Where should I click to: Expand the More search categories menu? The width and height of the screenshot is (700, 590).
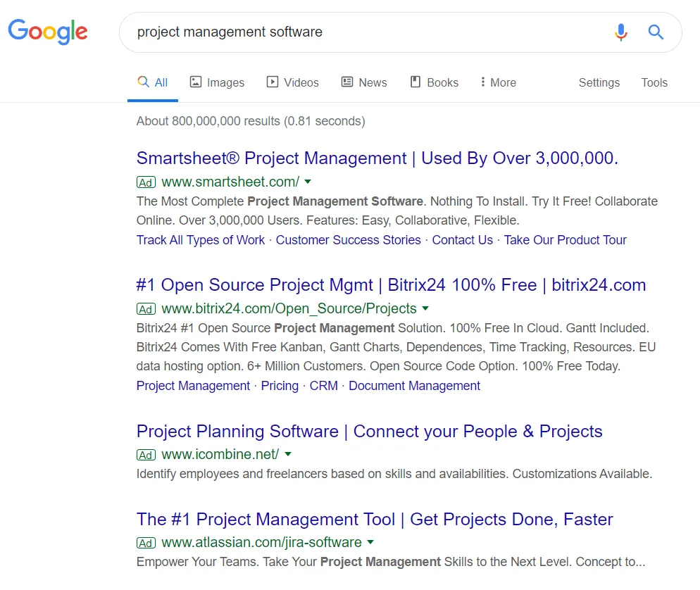pos(498,82)
